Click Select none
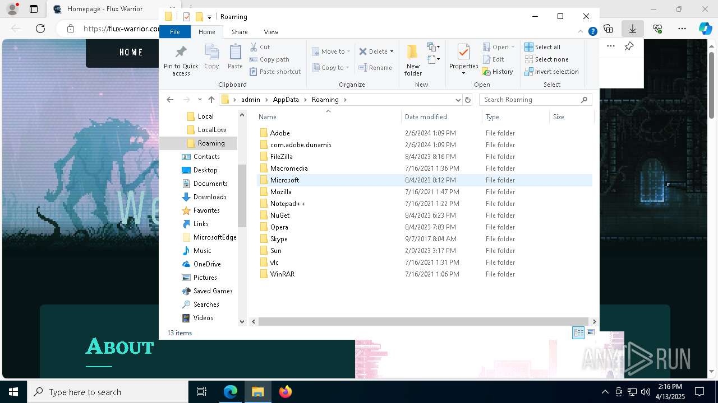This screenshot has width=718, height=403. (546, 59)
